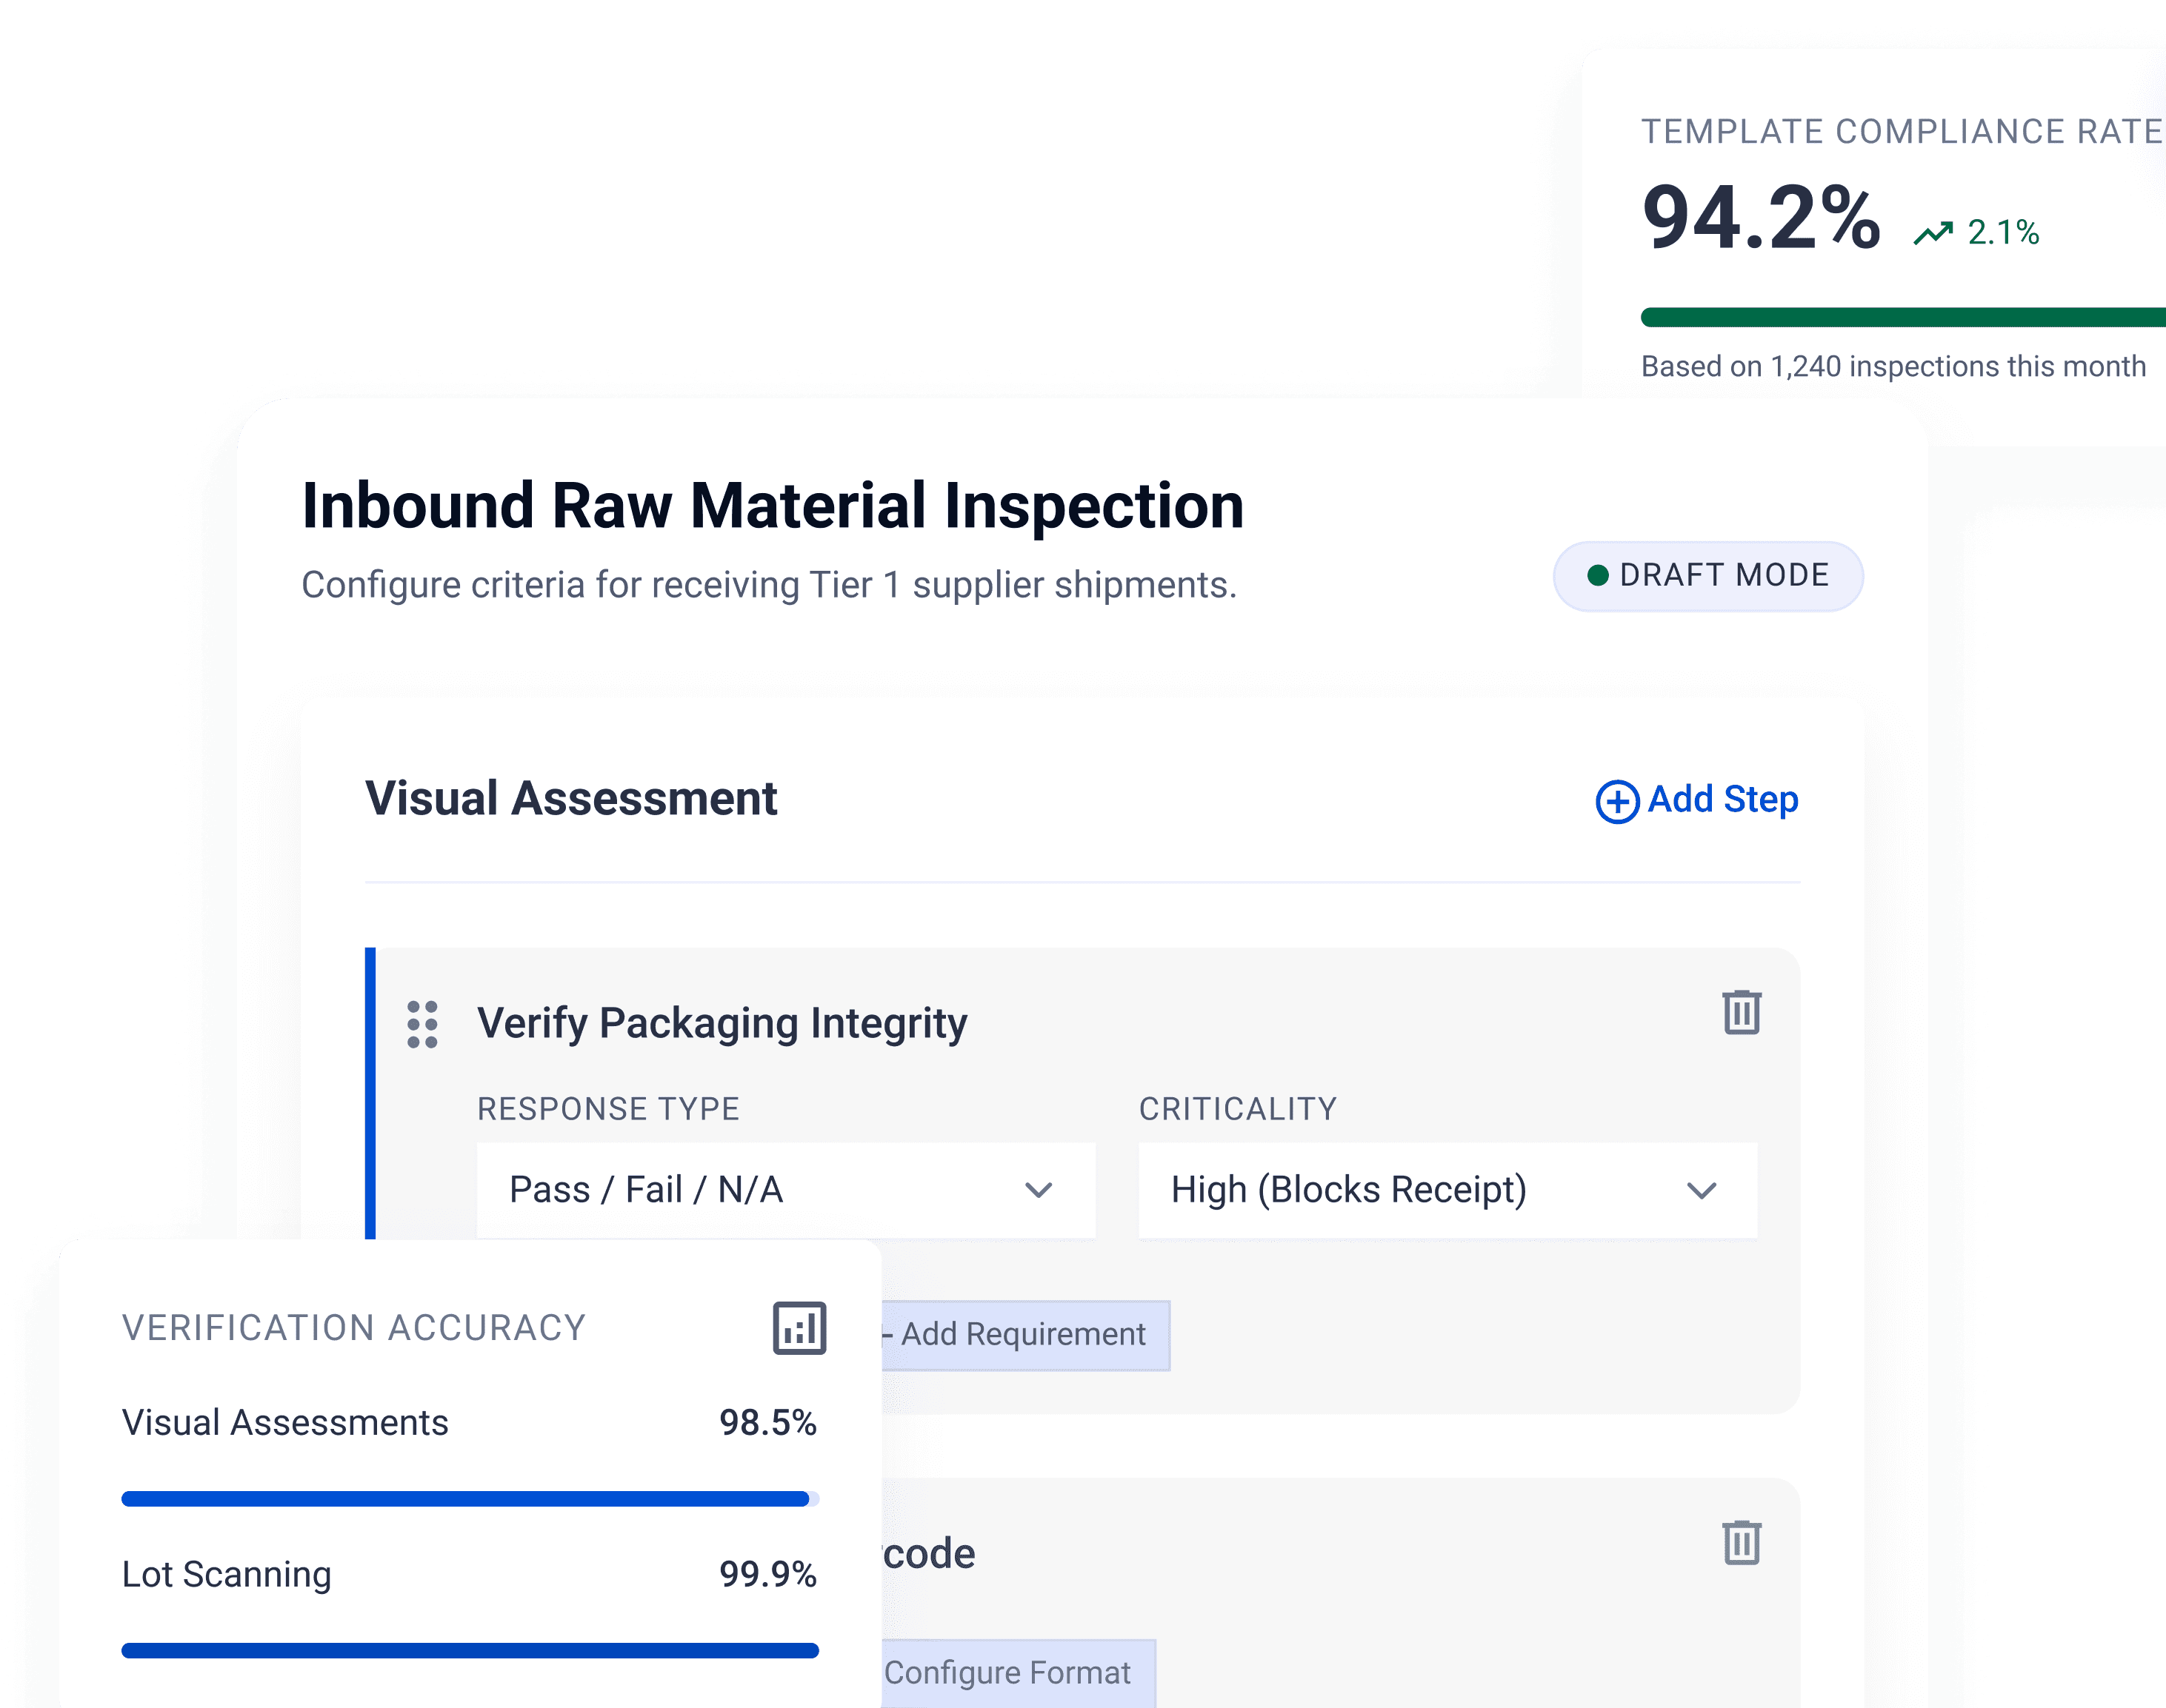Expand the Pass / Fail / N/A chevron
The image size is (2166, 1708).
click(1039, 1190)
